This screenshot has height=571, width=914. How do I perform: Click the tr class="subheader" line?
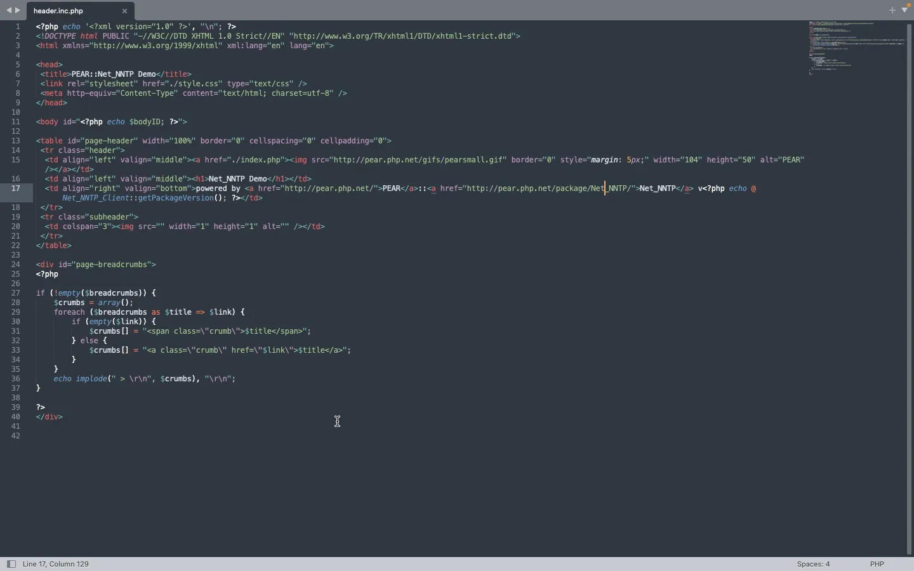(x=89, y=217)
